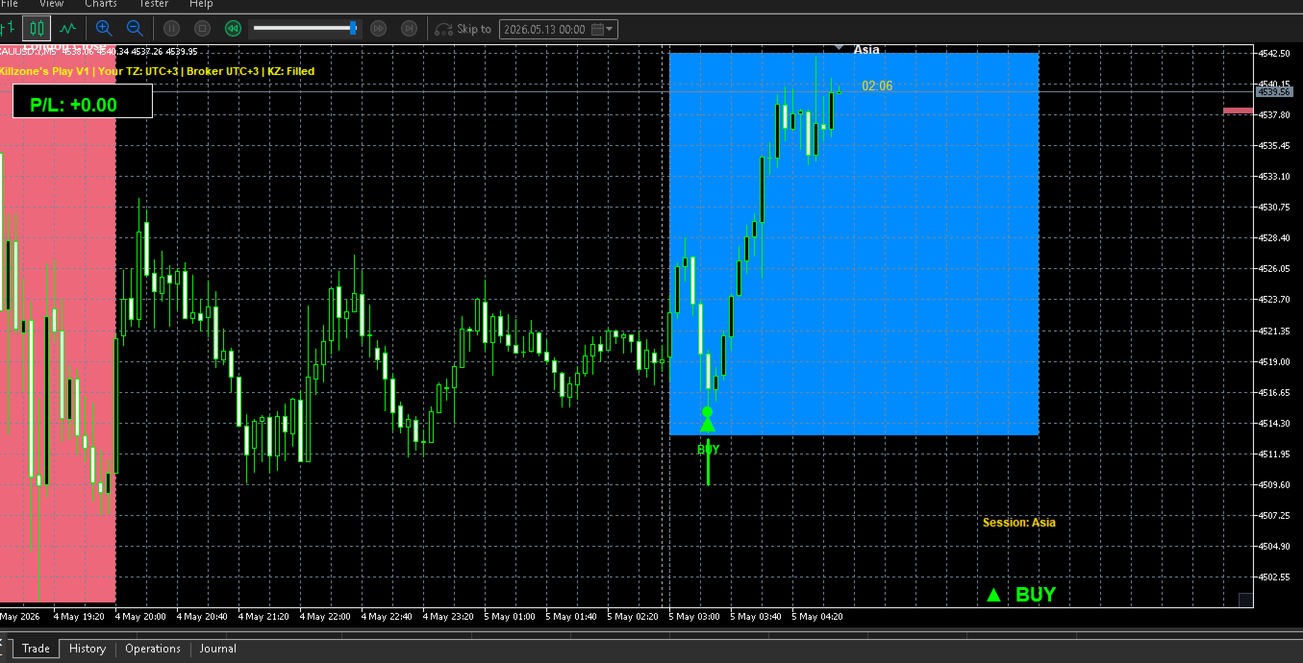
Task: Click the skip-to date field
Action: coord(558,29)
